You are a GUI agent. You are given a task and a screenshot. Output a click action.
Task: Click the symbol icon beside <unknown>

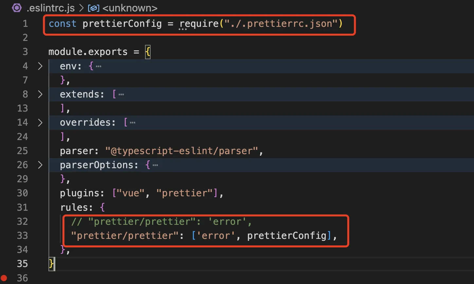click(93, 8)
